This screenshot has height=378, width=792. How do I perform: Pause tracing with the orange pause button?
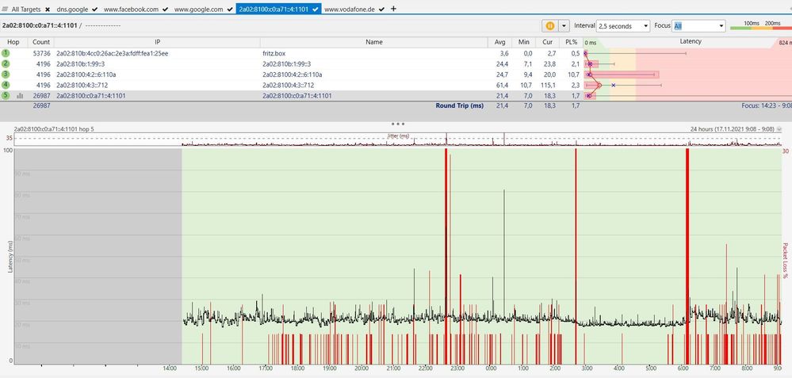[549, 25]
